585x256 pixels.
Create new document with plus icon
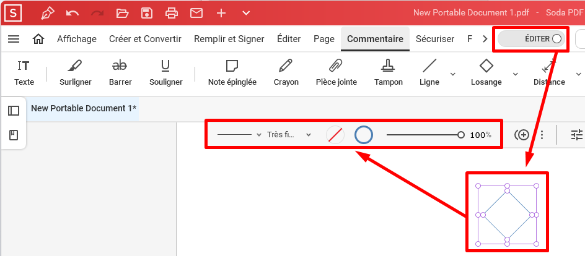coord(221,13)
